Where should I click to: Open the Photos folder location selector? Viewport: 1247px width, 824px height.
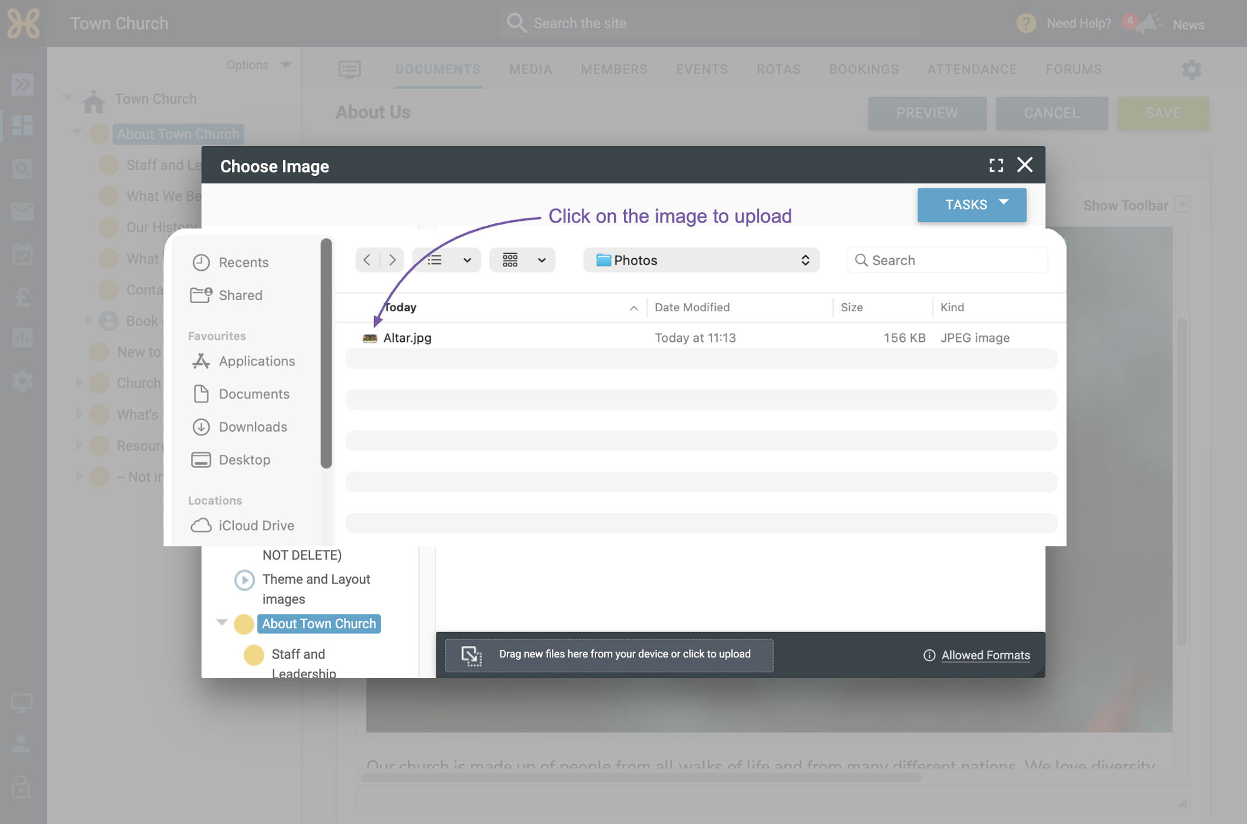pos(701,260)
